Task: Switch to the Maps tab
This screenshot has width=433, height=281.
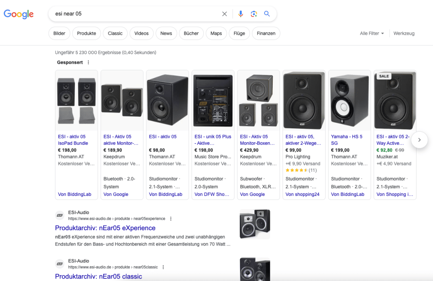Action: [216, 33]
